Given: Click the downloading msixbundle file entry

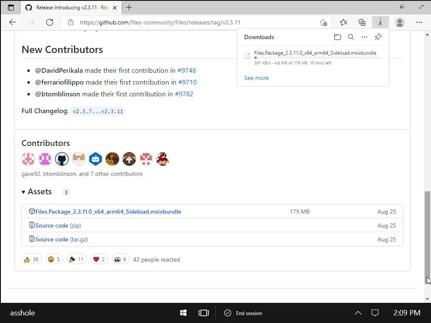Looking at the screenshot, I should 313,57.
